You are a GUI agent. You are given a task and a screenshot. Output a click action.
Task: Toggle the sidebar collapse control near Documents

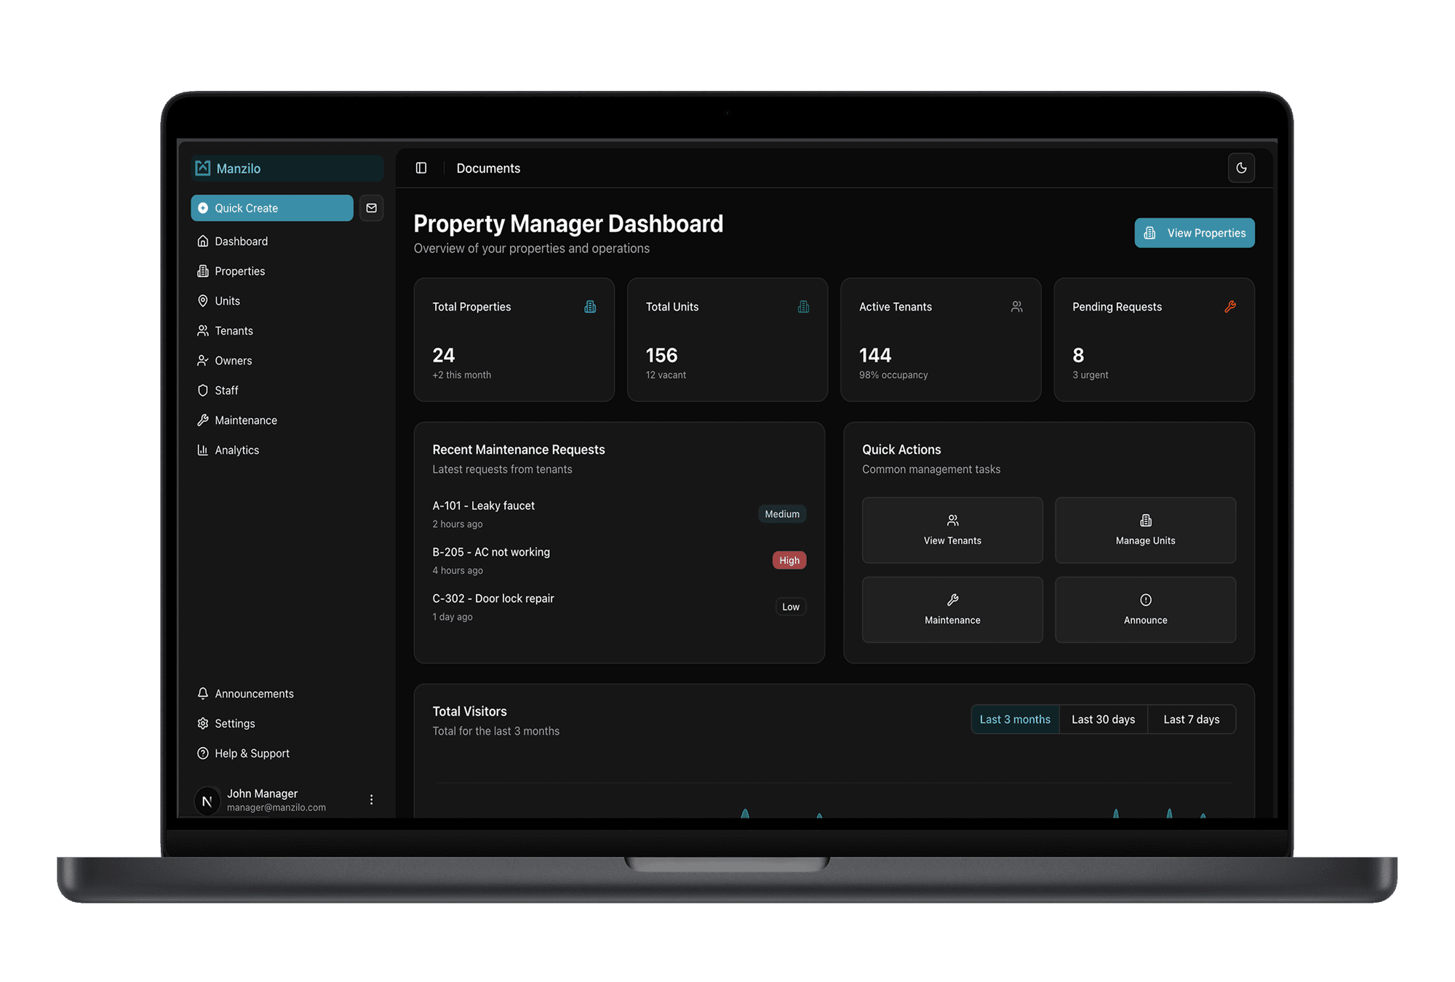coord(421,168)
